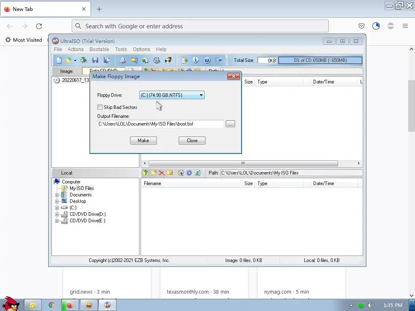The image size is (415, 311).
Task: Click the Pocket icon in Firefox toolbar
Action: (x=361, y=26)
